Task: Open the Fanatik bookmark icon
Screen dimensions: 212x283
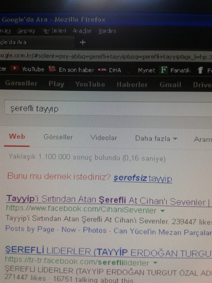Action: click(164, 70)
